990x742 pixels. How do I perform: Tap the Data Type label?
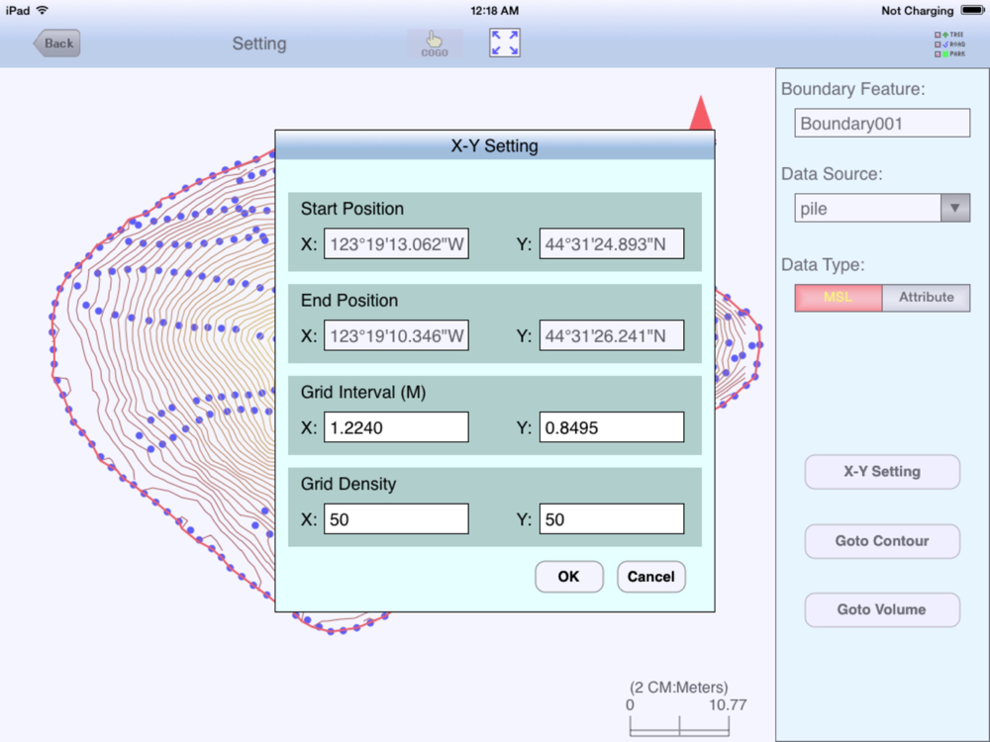point(823,264)
